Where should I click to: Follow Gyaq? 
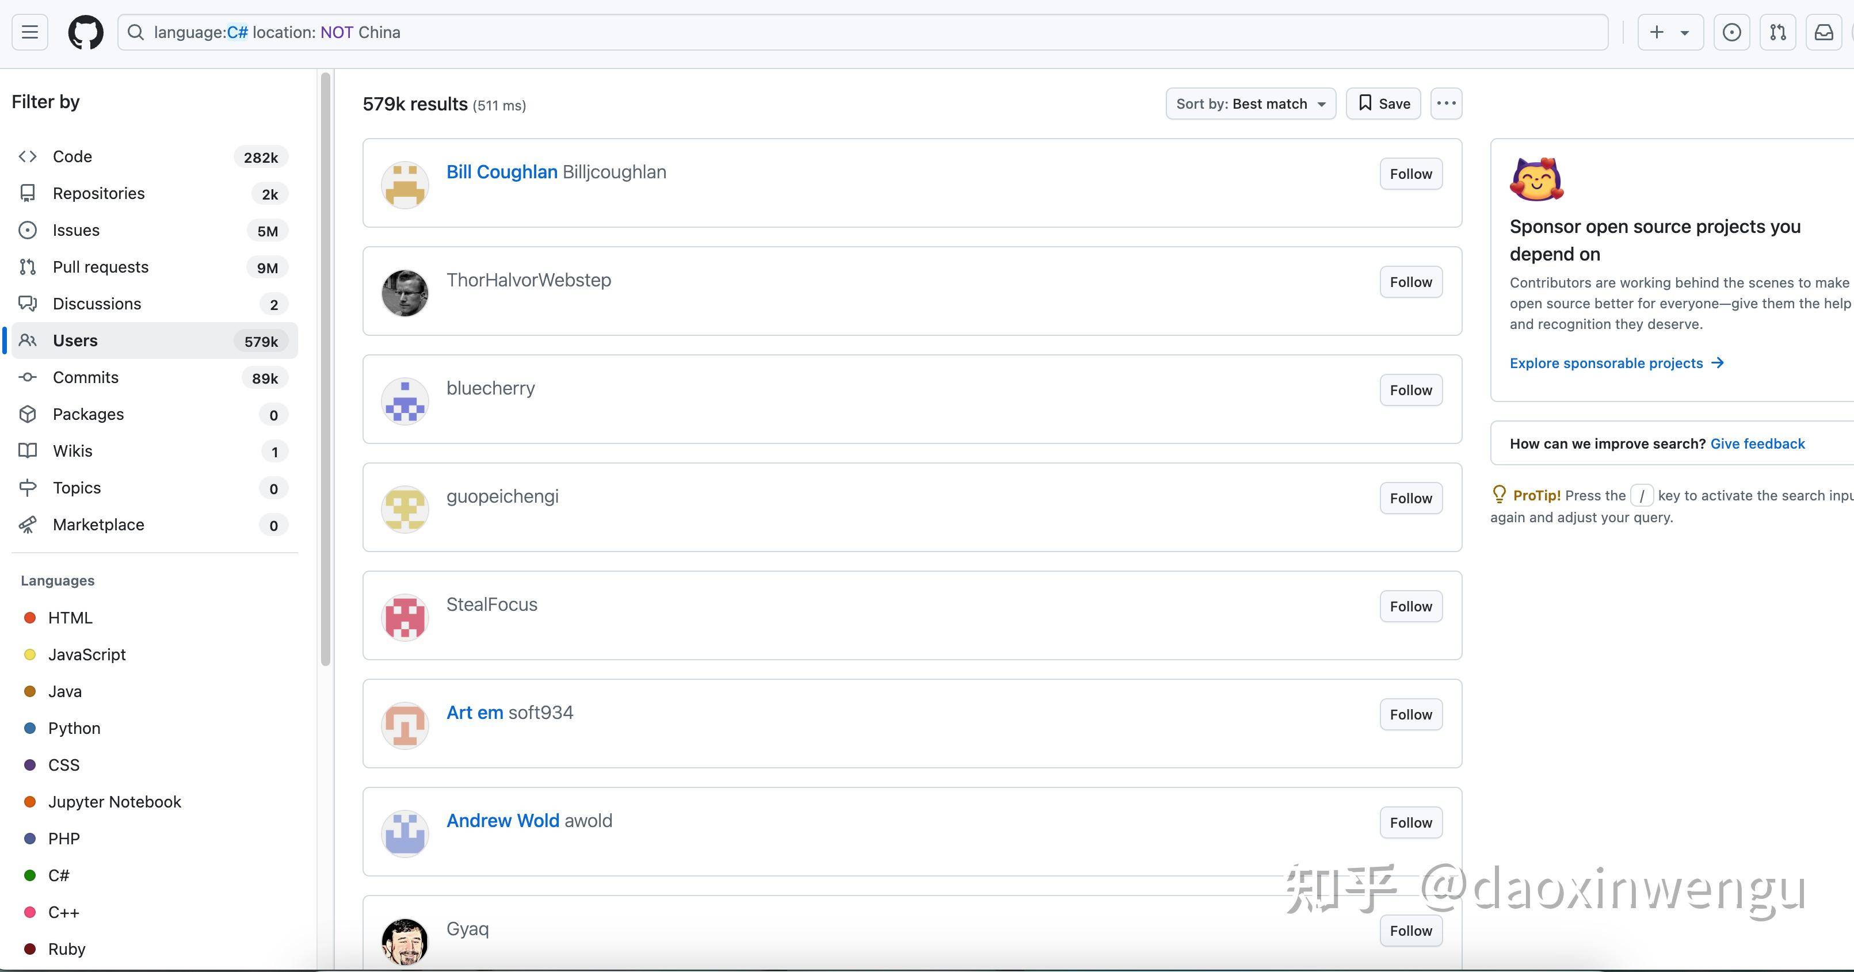[1411, 931]
